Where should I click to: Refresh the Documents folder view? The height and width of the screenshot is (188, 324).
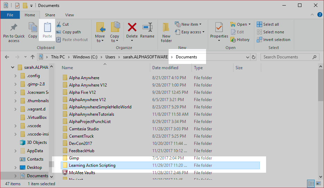tap(254, 57)
